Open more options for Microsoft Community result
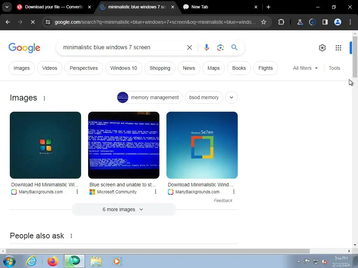This screenshot has height=268, width=358. [156, 192]
